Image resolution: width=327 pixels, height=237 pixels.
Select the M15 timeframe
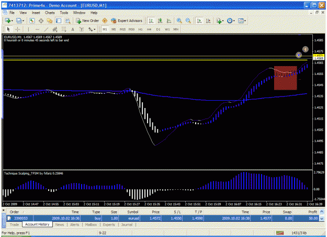tap(122, 29)
